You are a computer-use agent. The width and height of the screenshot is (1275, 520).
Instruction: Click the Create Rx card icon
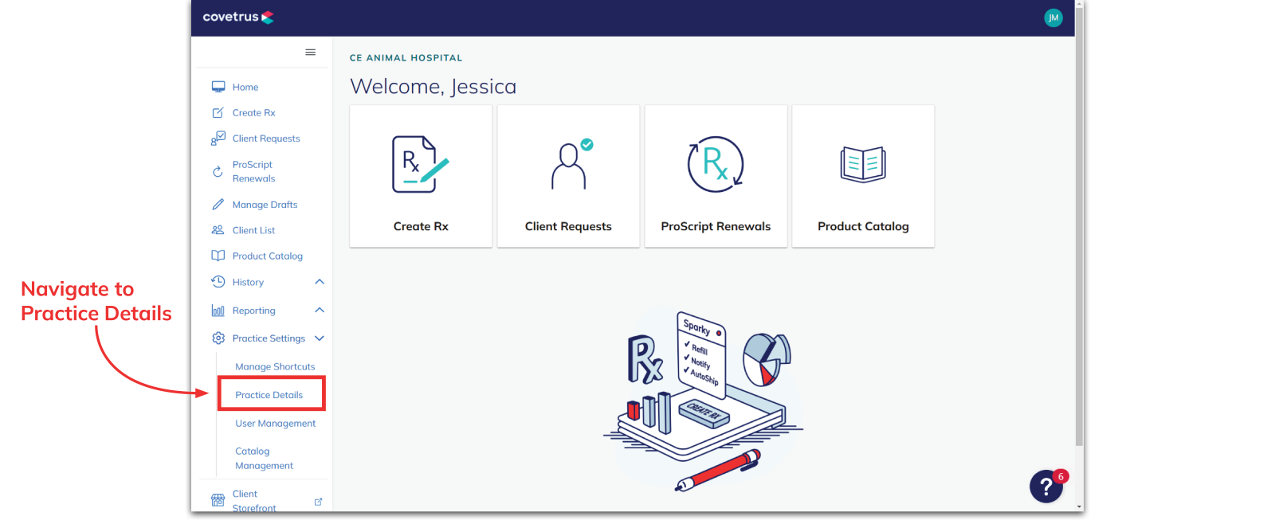420,165
